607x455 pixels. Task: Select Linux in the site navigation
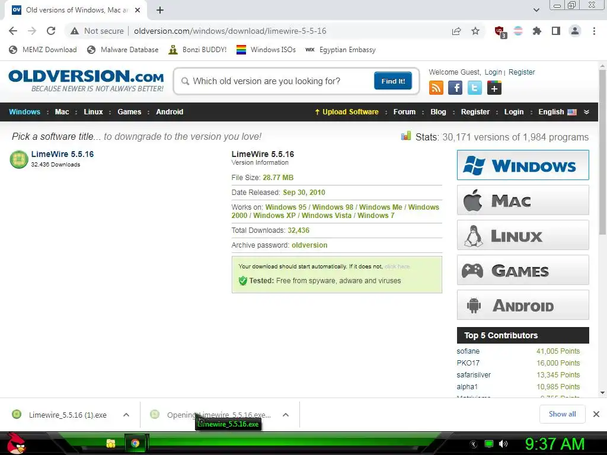(x=93, y=112)
